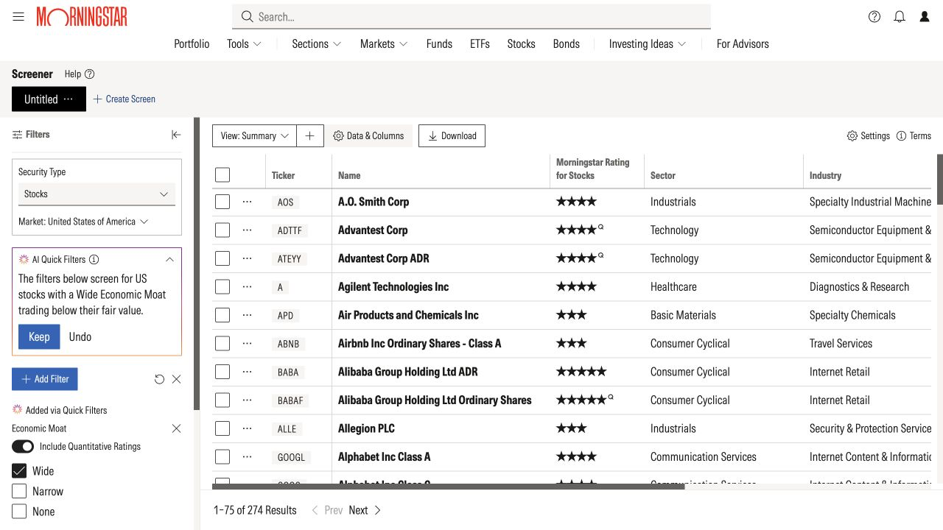Open the Terms info link
The image size is (943, 530).
pos(914,135)
